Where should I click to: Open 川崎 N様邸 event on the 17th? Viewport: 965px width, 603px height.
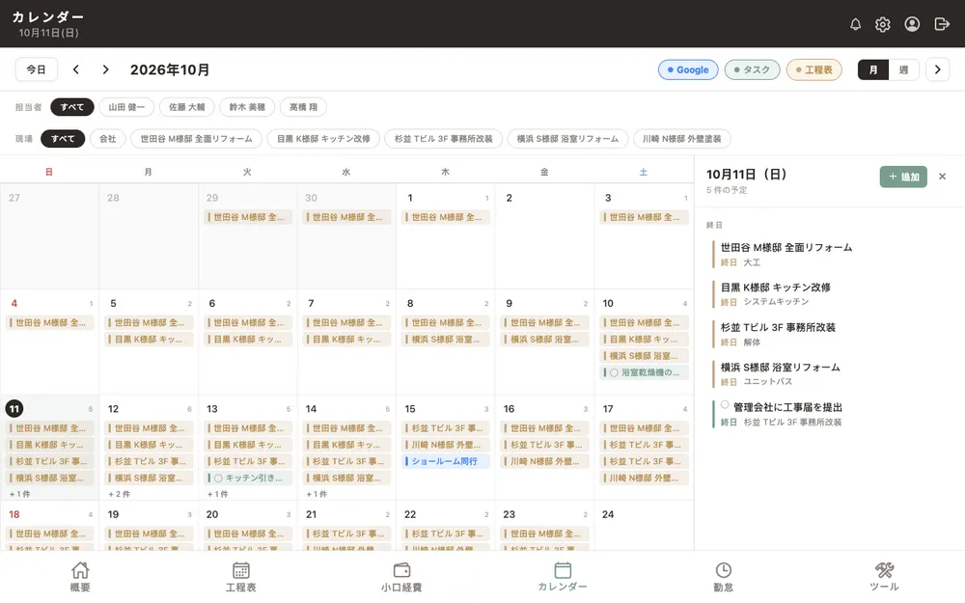point(644,479)
